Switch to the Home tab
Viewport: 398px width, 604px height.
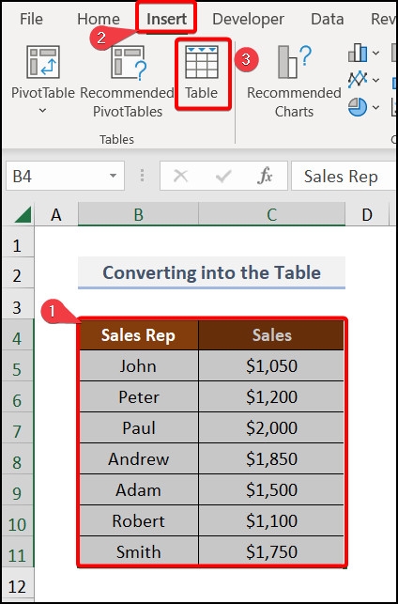(x=99, y=19)
